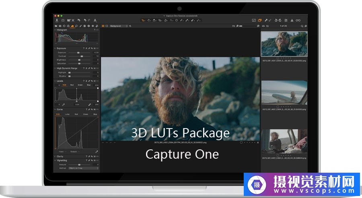Select the Red channel in Levels
362x198 pixels.
[72, 85]
